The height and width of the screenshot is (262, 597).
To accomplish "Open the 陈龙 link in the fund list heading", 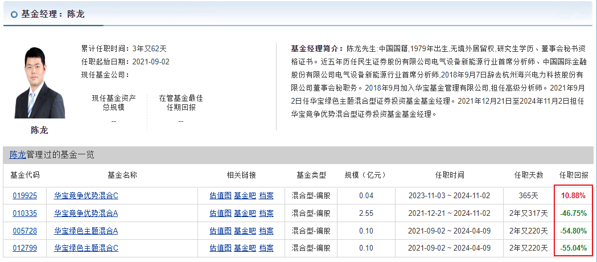I will click(x=18, y=154).
